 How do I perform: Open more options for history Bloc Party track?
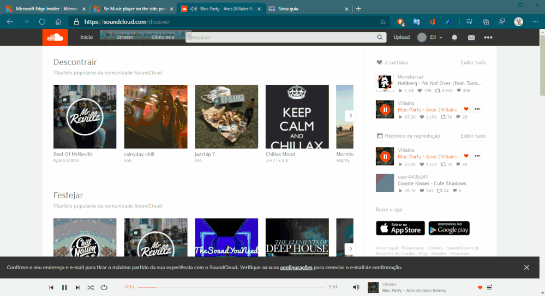click(x=477, y=156)
